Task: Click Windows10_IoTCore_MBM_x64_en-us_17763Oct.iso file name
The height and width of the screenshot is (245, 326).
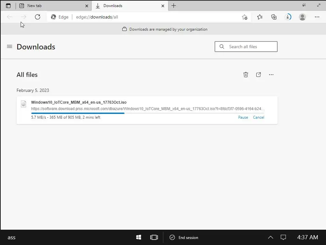Action: [x=79, y=102]
